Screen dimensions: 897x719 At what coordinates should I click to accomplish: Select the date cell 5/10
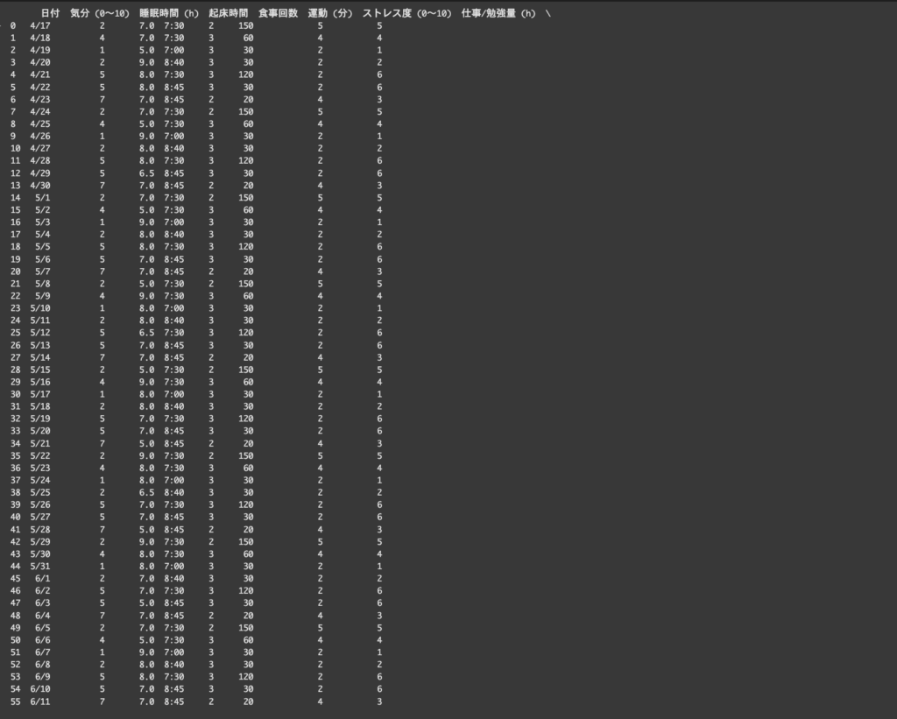point(40,308)
